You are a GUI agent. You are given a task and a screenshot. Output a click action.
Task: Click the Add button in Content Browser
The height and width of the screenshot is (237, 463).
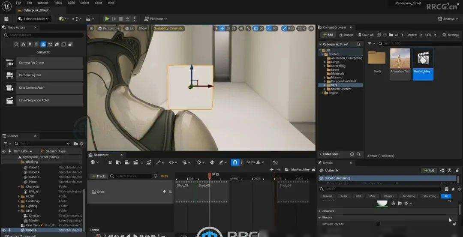pos(328,35)
